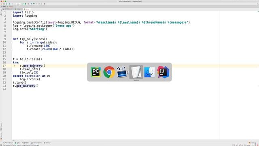Click the bookmark gutter icon on line 17
Viewport: 259px width, 146px height.
(14, 66)
